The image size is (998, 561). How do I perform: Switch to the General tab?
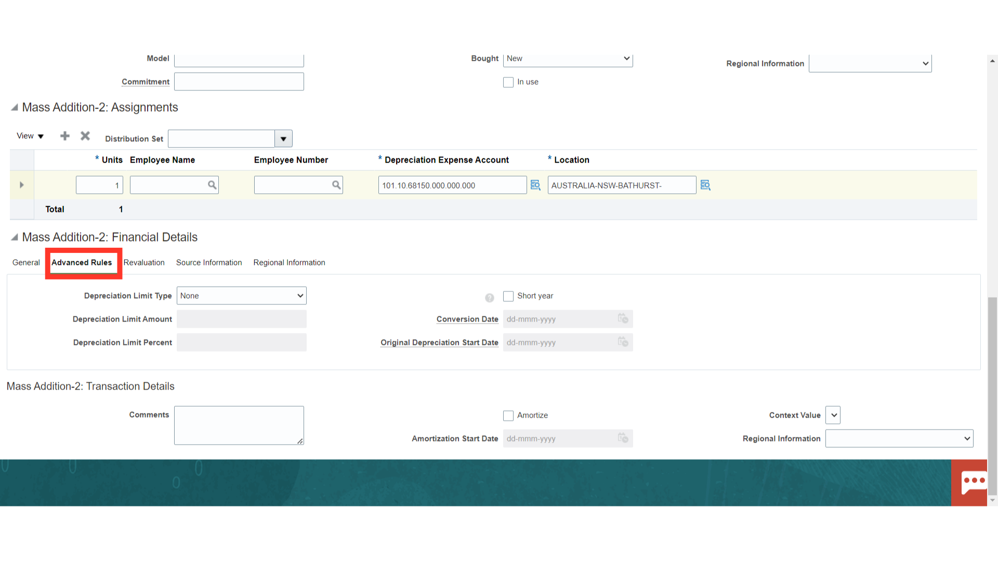coord(26,263)
